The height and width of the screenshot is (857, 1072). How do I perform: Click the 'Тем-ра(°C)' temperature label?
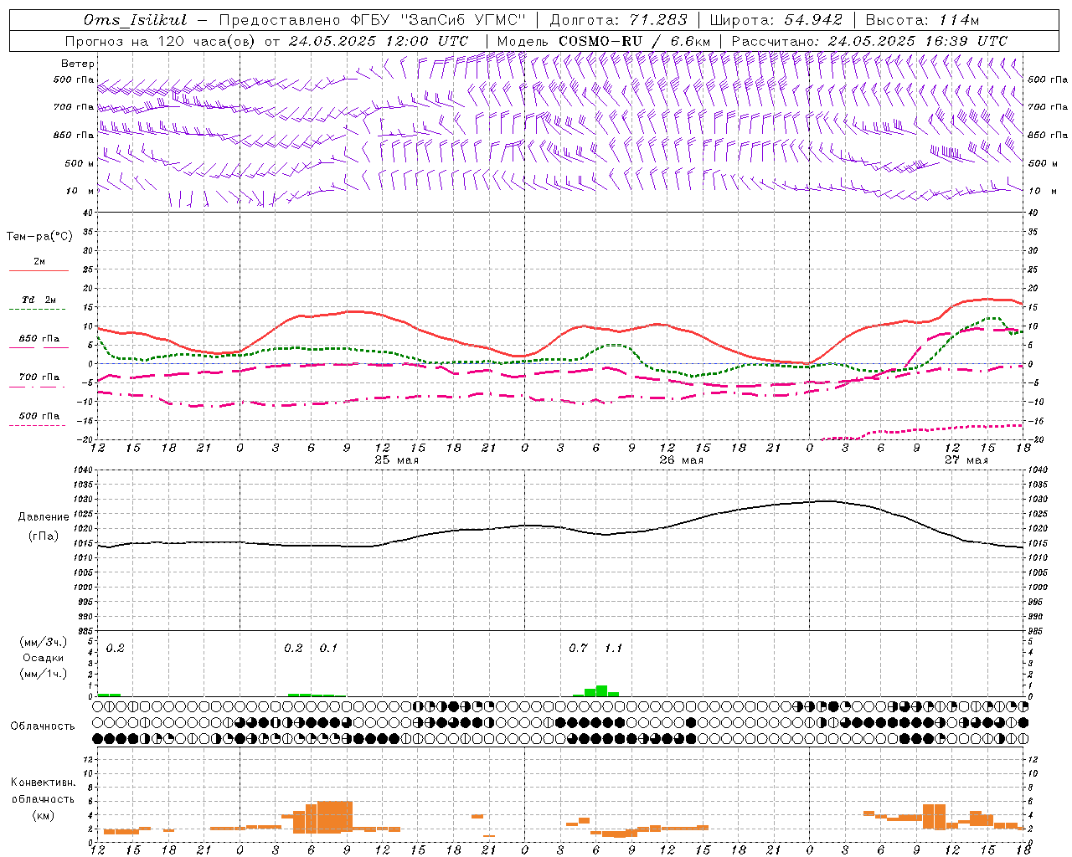coord(39,237)
